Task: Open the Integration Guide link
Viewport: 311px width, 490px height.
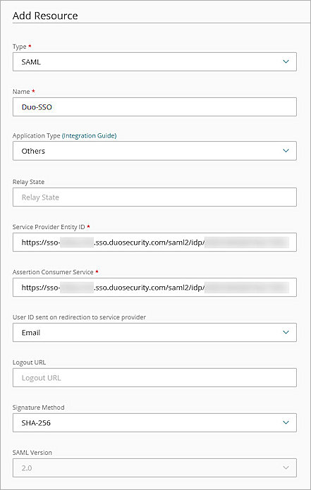Action: click(x=90, y=135)
